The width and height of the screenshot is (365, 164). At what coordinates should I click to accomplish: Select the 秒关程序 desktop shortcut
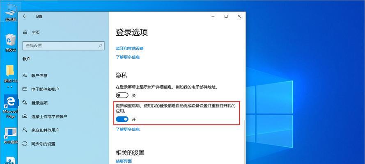pos(11,136)
